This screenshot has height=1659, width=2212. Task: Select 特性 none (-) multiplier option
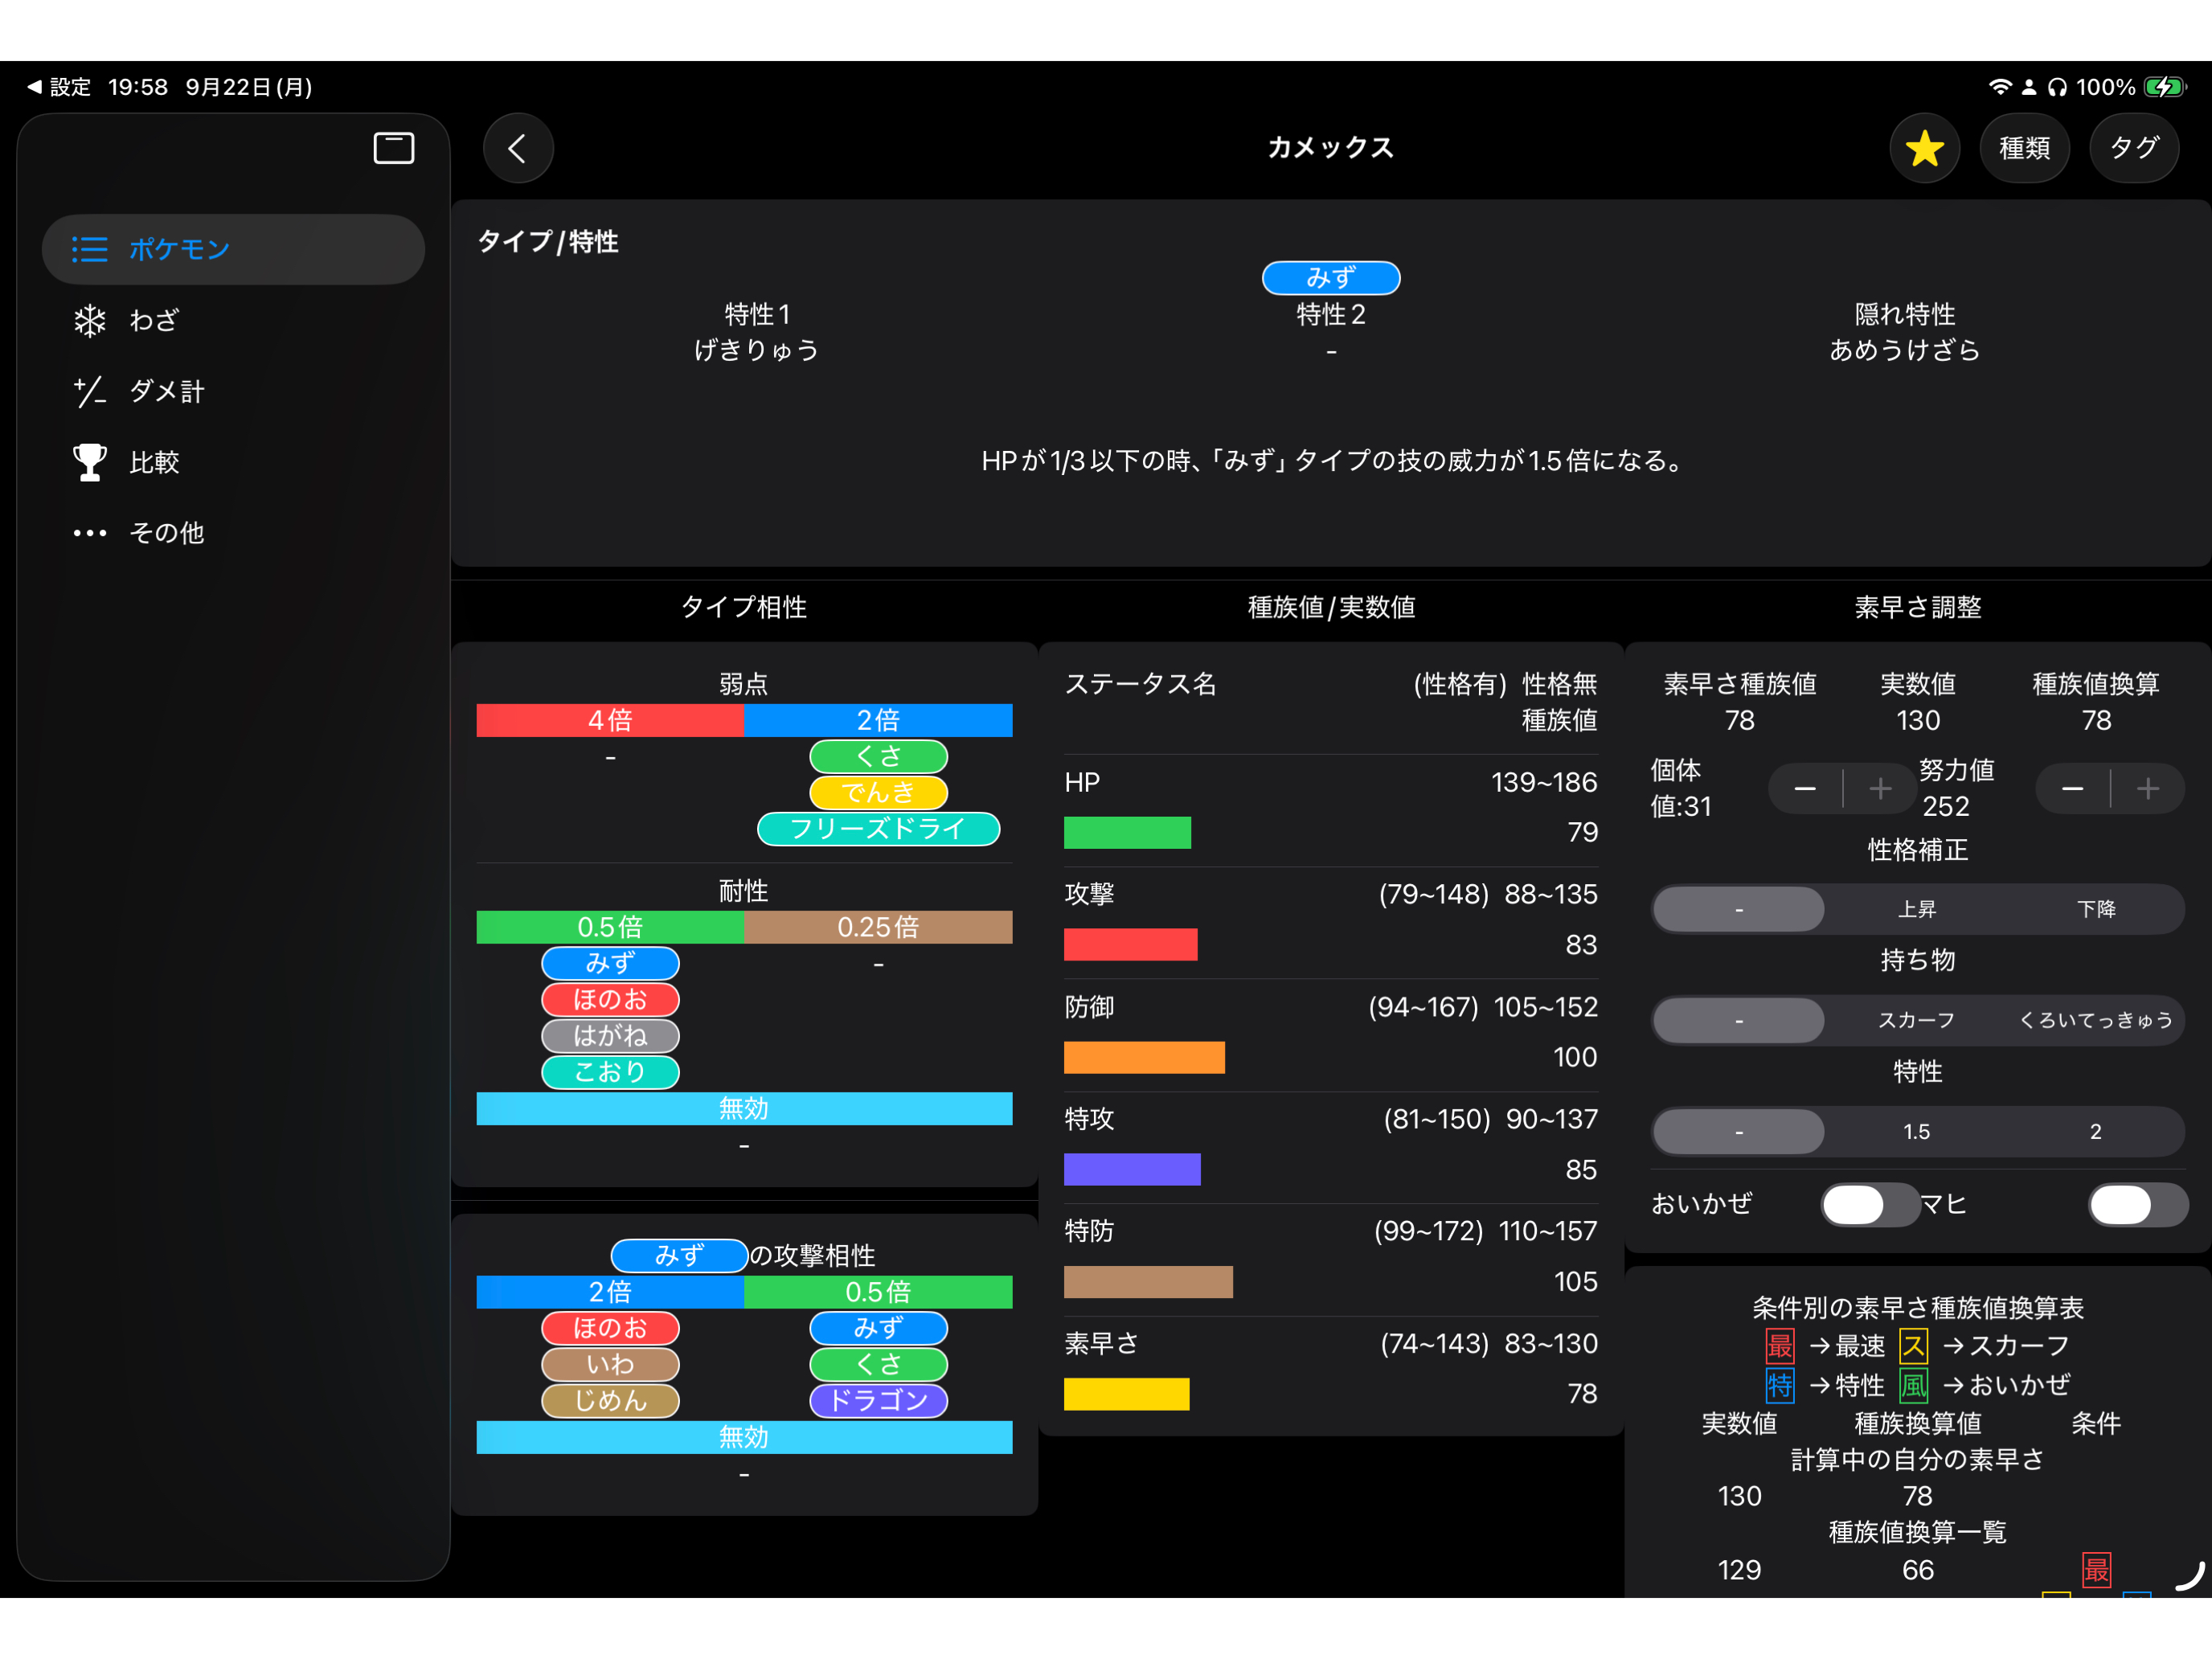tap(1739, 1131)
